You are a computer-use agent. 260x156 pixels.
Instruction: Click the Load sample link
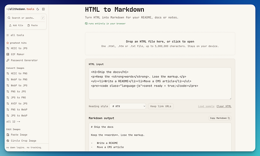(206, 106)
